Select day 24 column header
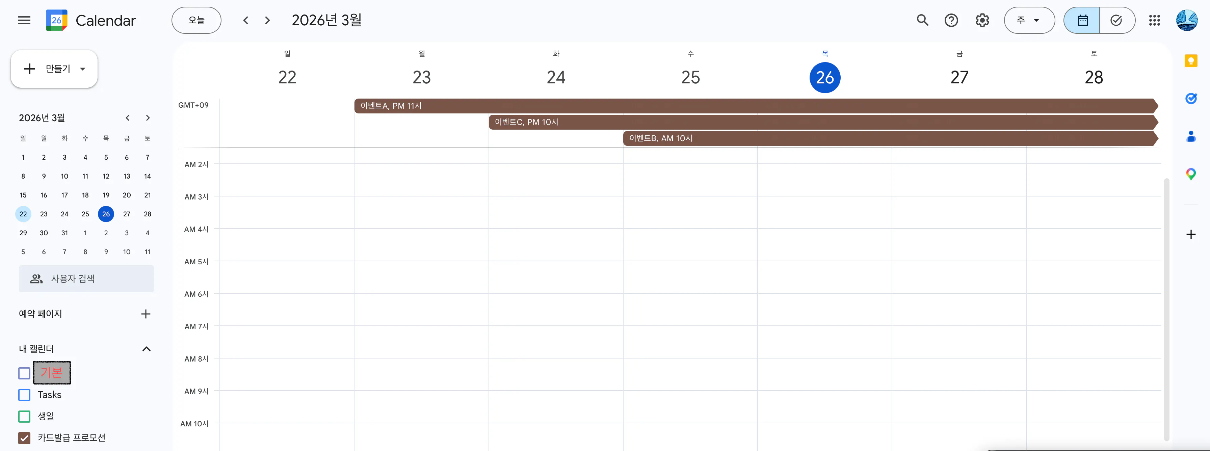The height and width of the screenshot is (451, 1210). [556, 77]
